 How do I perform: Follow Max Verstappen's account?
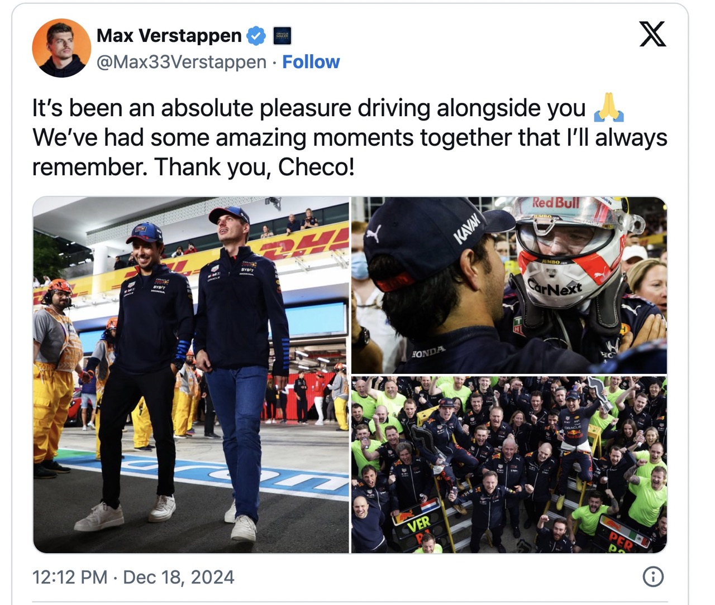tap(311, 61)
